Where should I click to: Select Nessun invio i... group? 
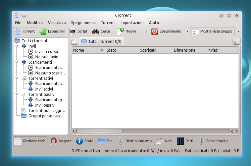[50, 57]
